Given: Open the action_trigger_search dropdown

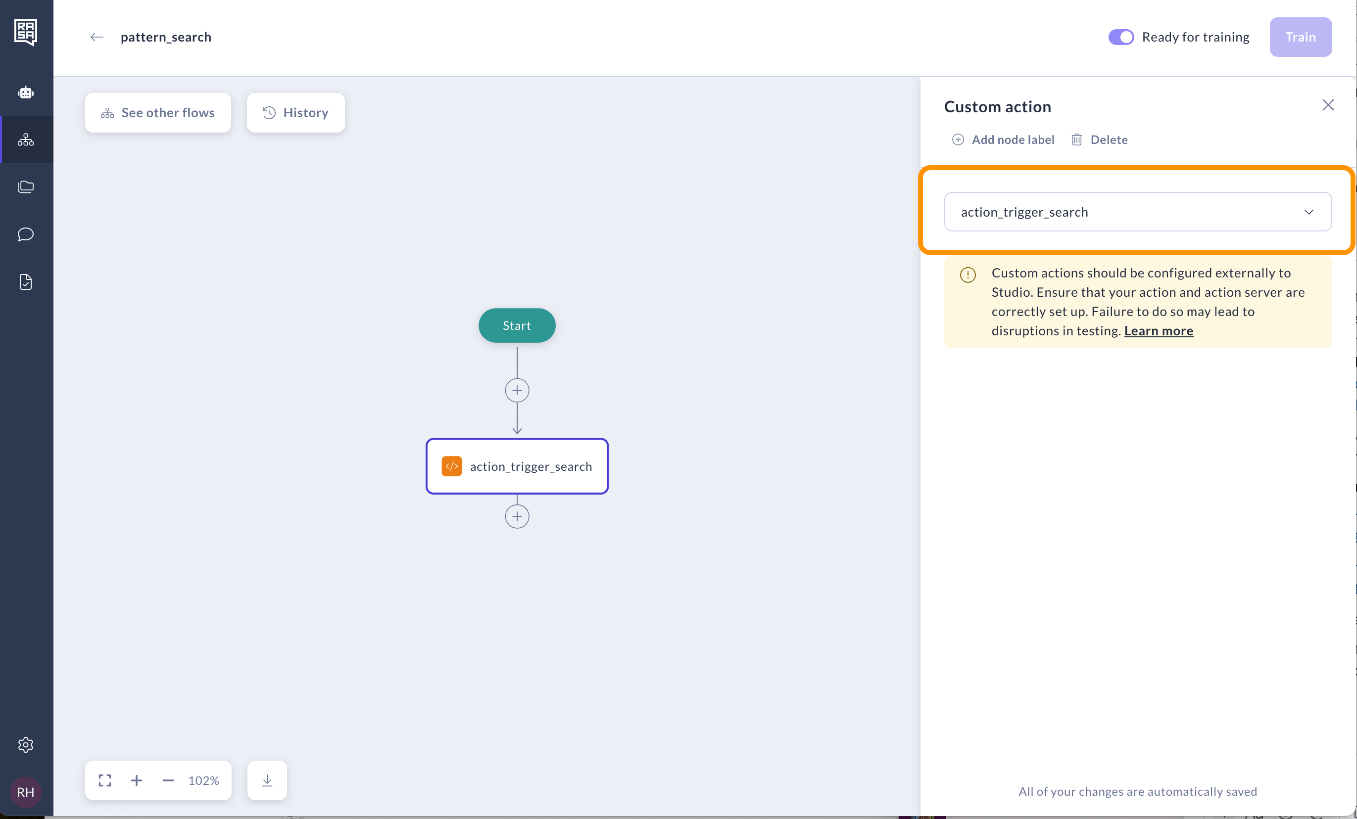Looking at the screenshot, I should tap(1138, 211).
